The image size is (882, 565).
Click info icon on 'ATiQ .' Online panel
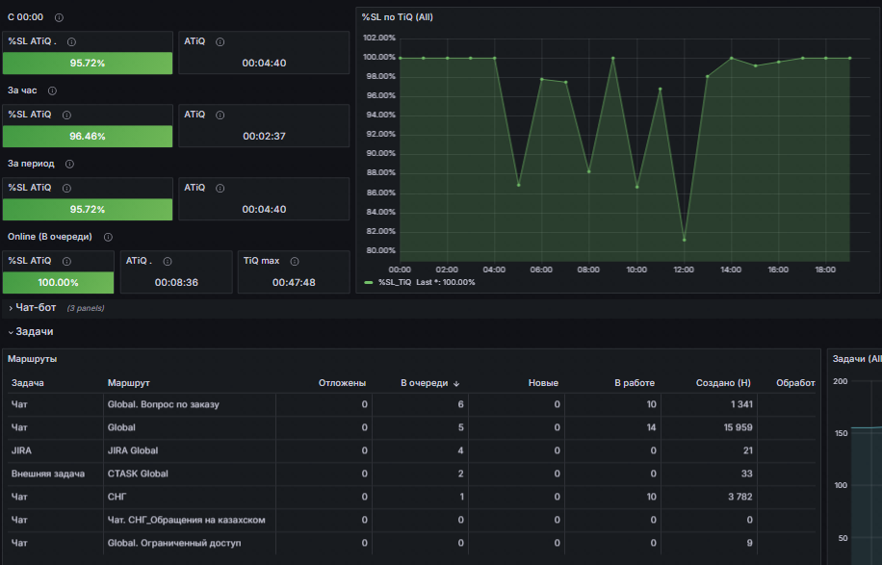click(x=168, y=261)
